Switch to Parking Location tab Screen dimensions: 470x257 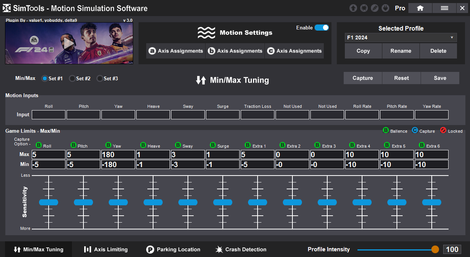click(173, 249)
